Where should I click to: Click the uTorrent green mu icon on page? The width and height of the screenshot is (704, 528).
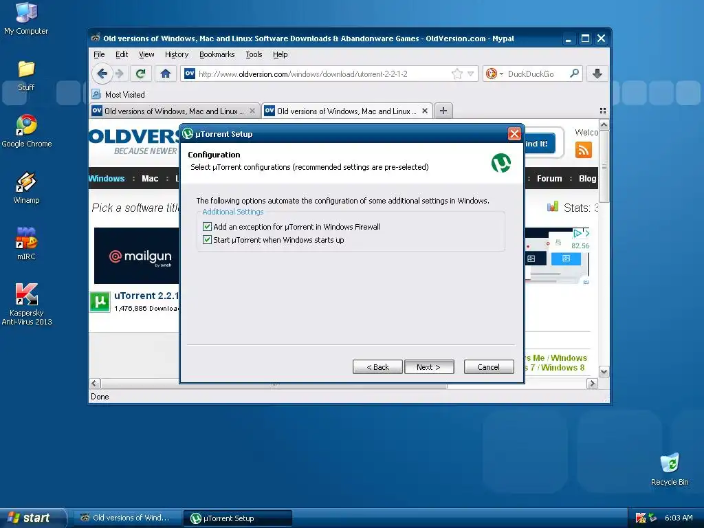(100, 301)
